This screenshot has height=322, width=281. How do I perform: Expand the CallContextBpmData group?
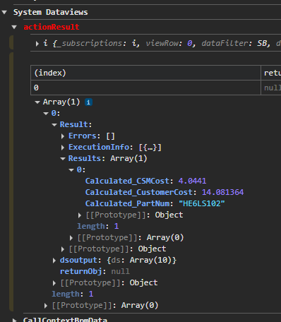pyautogui.click(x=15, y=320)
